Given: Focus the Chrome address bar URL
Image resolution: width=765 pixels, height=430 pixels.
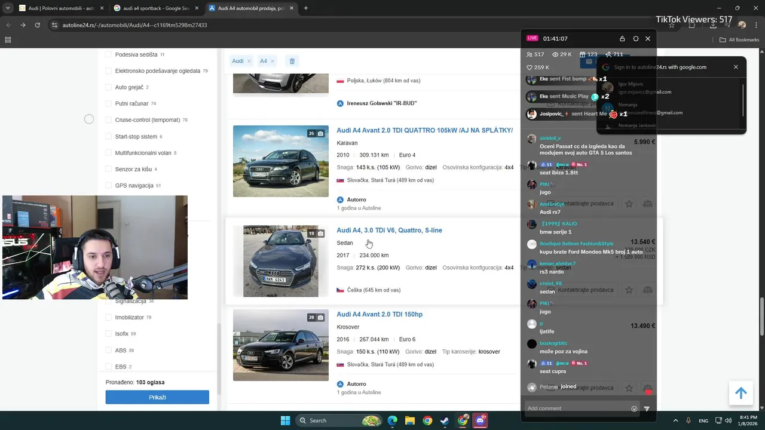Looking at the screenshot, I should pos(134,25).
